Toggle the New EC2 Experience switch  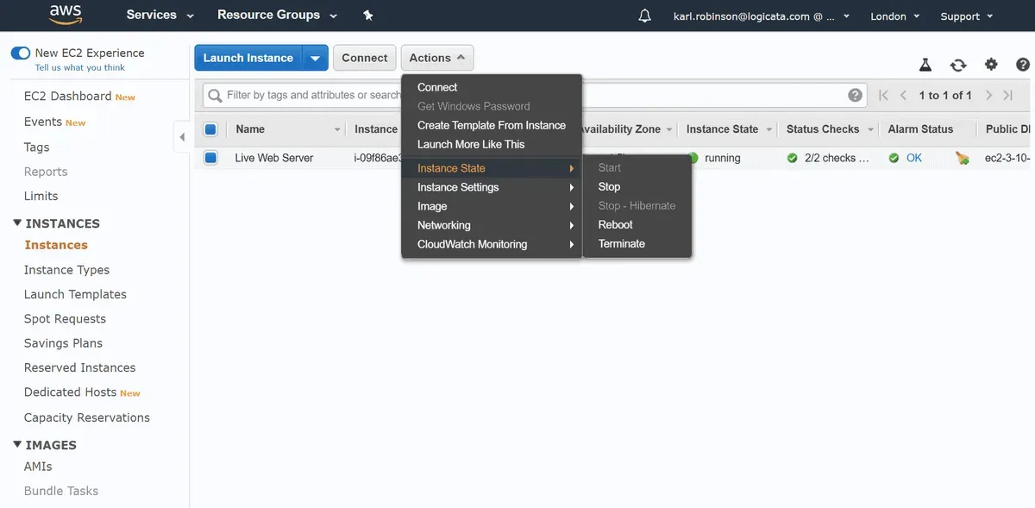[21, 53]
